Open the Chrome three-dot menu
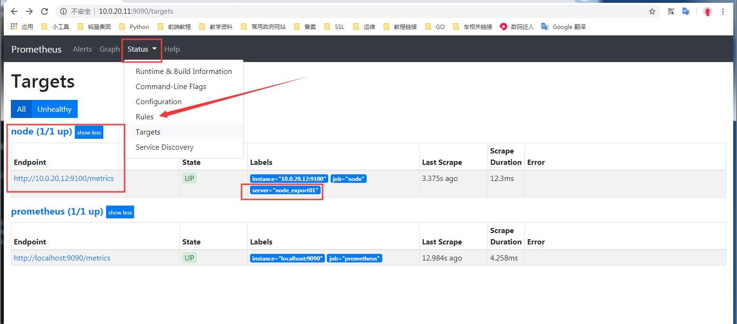Image resolution: width=737 pixels, height=324 pixels. [723, 11]
